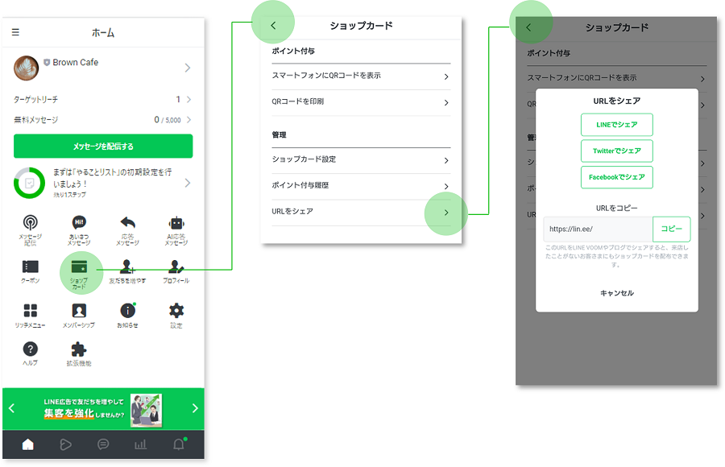Open the リッチメニュー grid icon
The image size is (725, 467).
click(31, 312)
